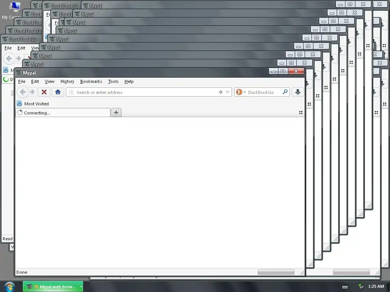Click green loading spinner tab in leftmost window
The width and height of the screenshot is (390, 292).
click(6, 79)
